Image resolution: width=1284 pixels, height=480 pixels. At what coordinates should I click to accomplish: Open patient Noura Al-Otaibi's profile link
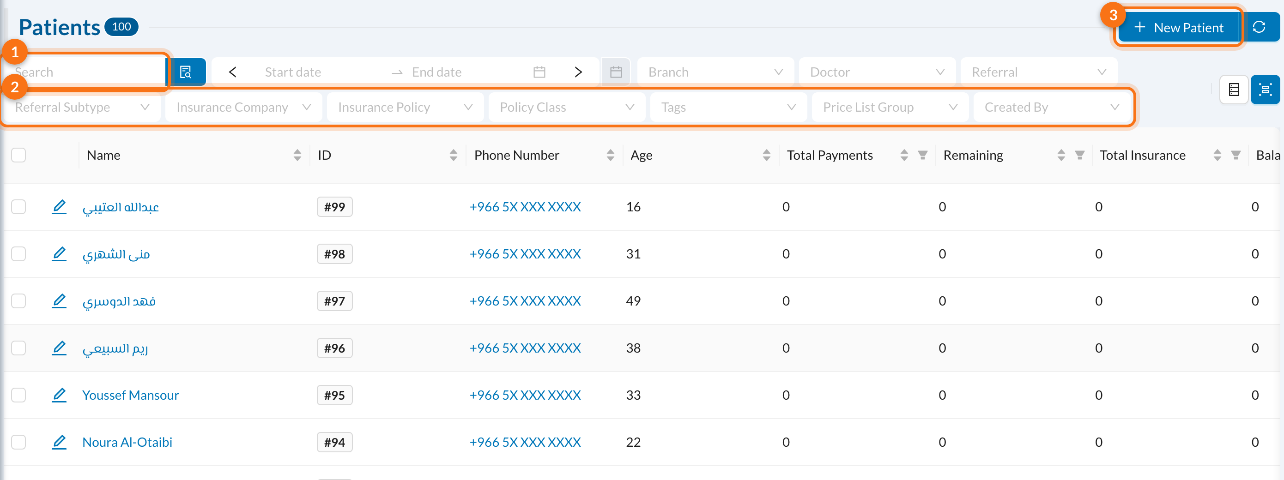point(127,442)
